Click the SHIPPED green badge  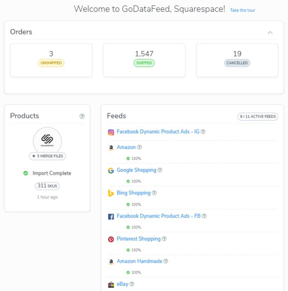tap(144, 63)
